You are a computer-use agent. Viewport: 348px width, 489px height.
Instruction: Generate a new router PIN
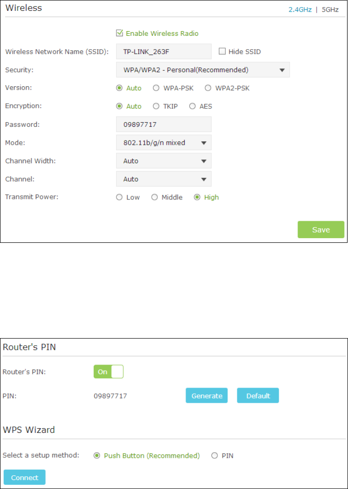coord(207,396)
